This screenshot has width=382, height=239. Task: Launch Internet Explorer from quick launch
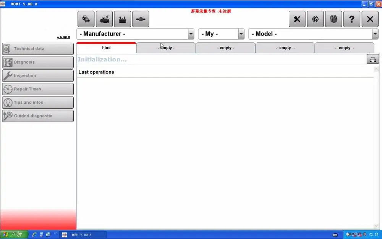point(35,234)
